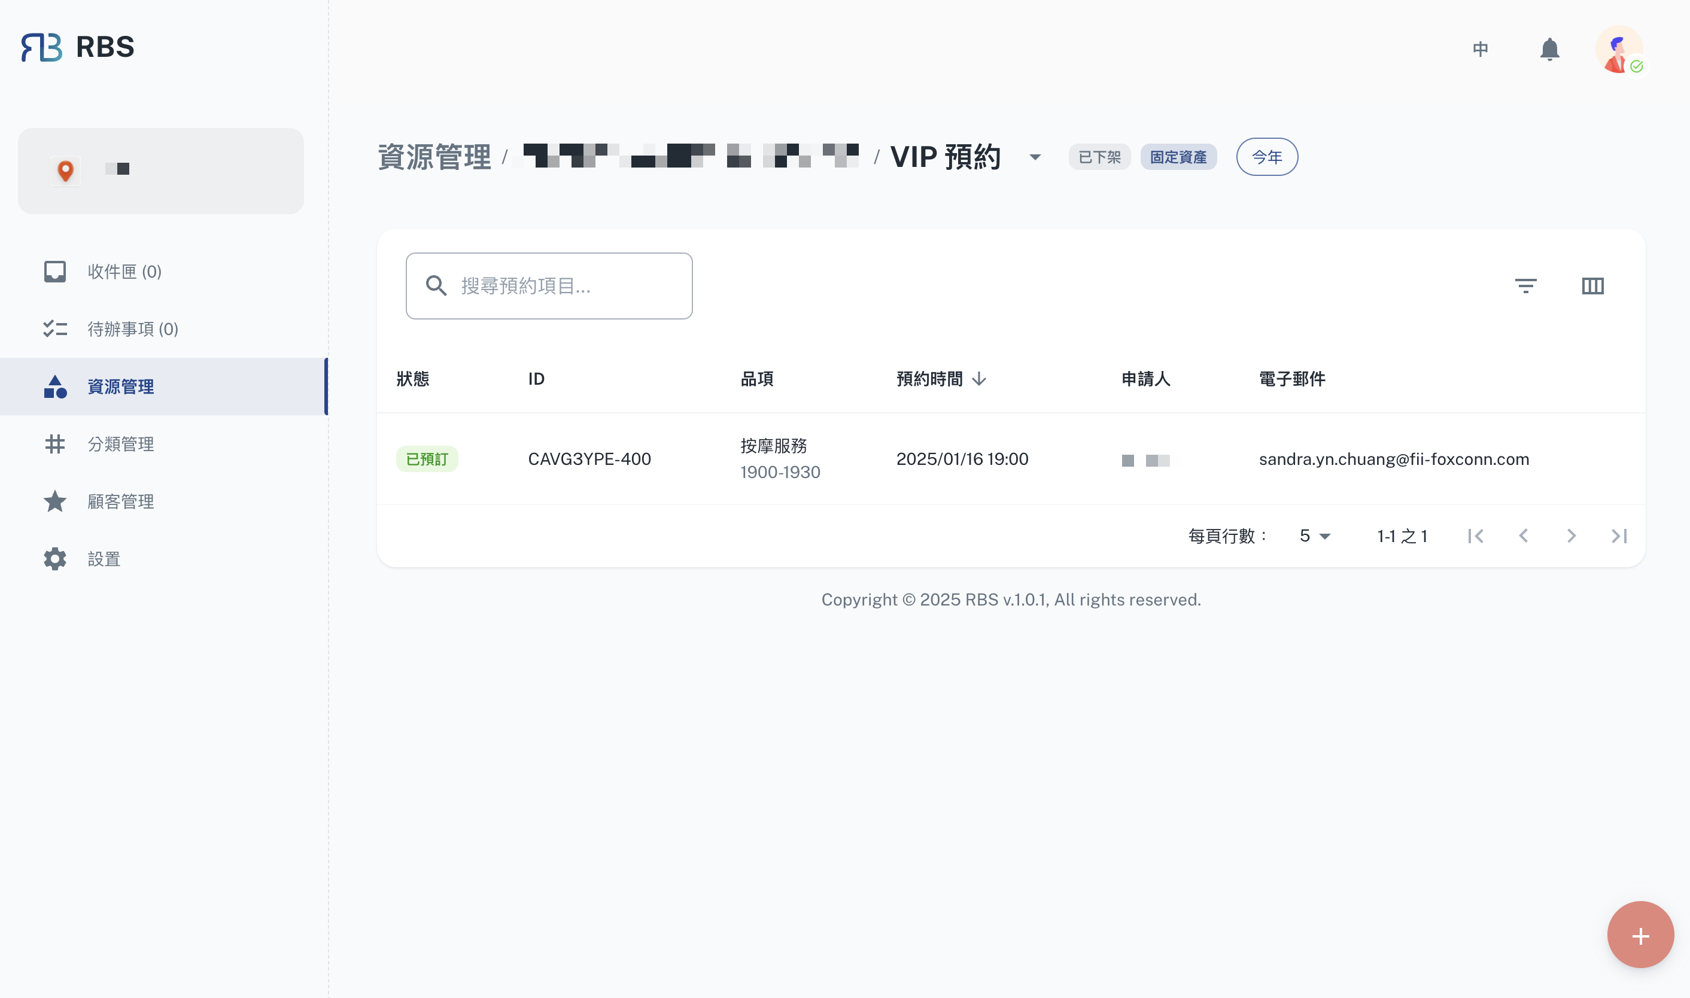Go to the last page arrow
This screenshot has height=998, width=1690.
(1619, 536)
